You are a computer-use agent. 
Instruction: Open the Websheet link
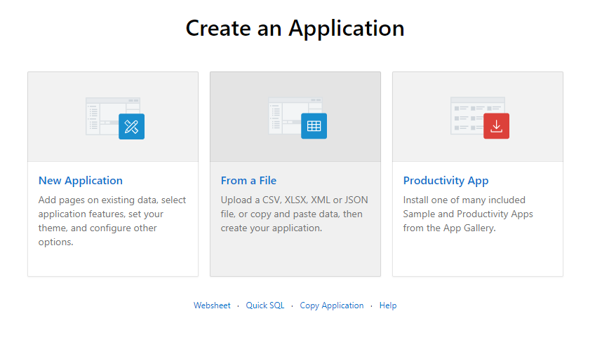(212, 305)
